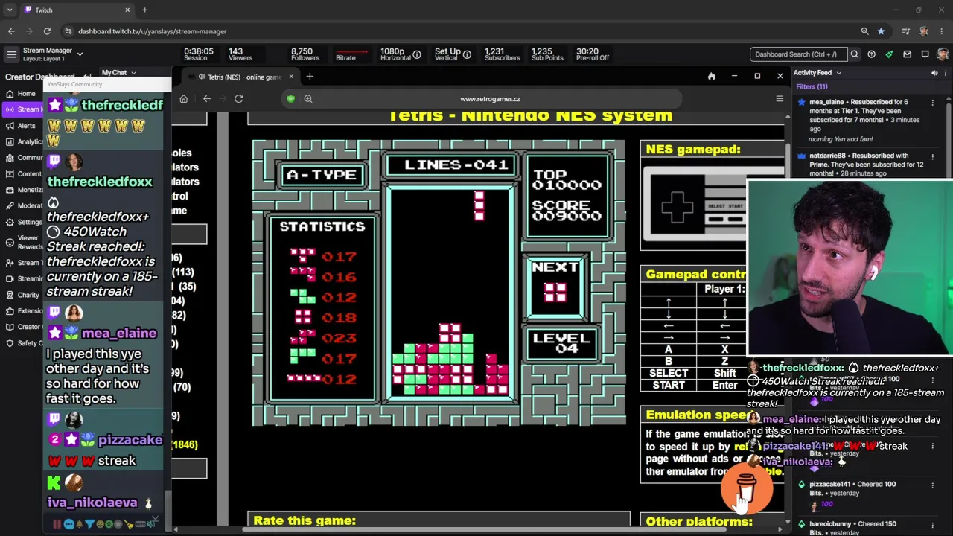Viewport: 953px width, 536px height.
Task: Open the whispers chat bubble icon
Action: click(925, 54)
